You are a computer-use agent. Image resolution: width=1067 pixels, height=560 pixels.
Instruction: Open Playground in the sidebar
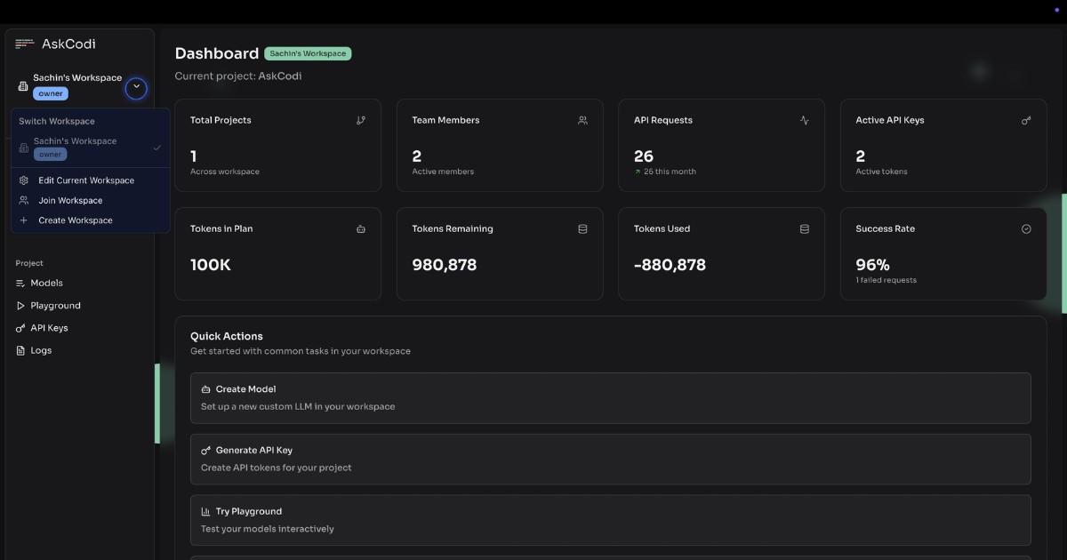(55, 306)
